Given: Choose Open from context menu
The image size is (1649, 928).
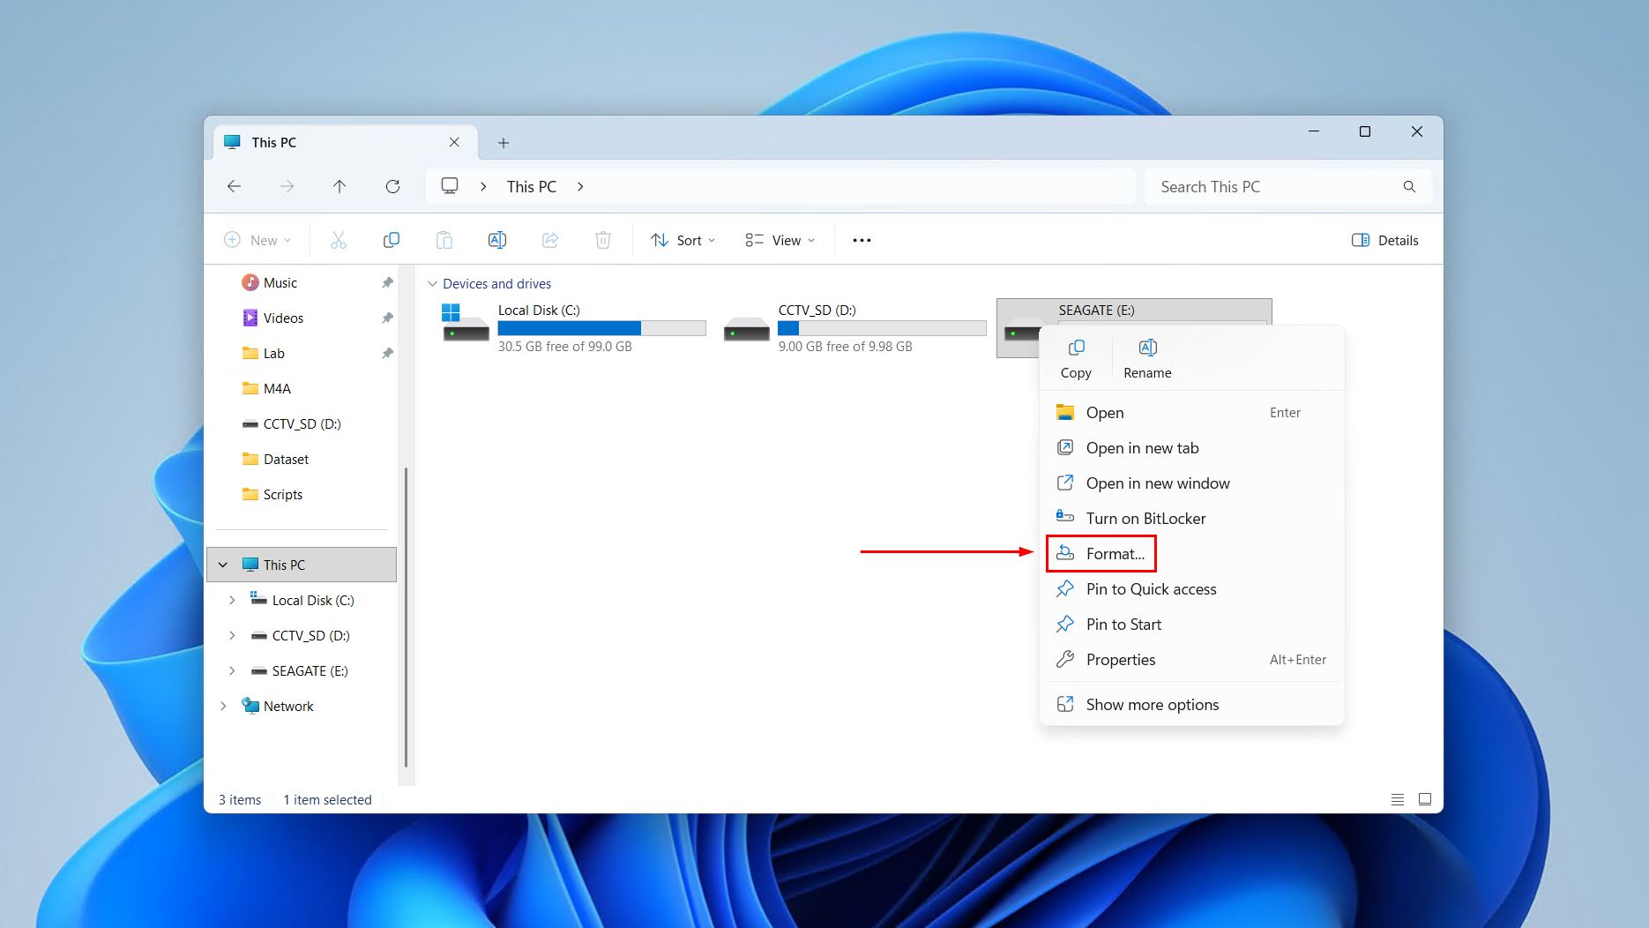Looking at the screenshot, I should point(1191,412).
